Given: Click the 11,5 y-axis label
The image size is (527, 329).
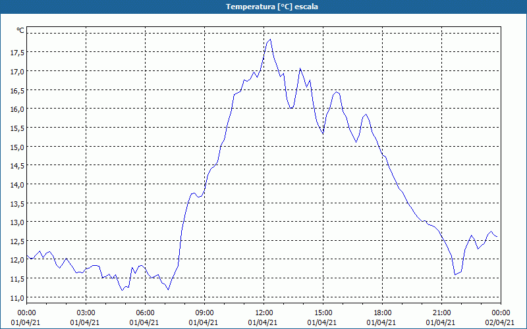Looking at the screenshot, I should [x=17, y=279].
